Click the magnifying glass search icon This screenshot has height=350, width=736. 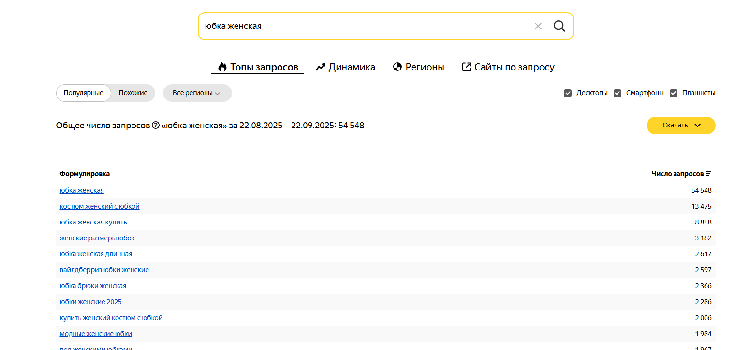point(559,26)
